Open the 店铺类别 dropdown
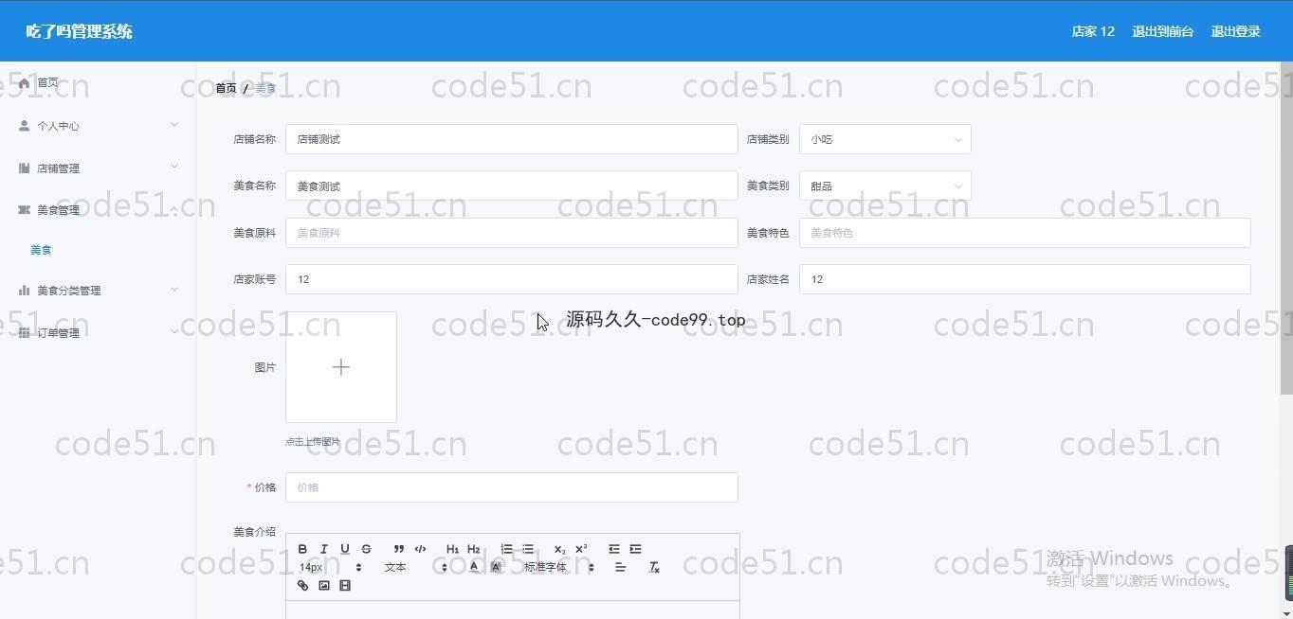1293x619 pixels. pos(884,139)
